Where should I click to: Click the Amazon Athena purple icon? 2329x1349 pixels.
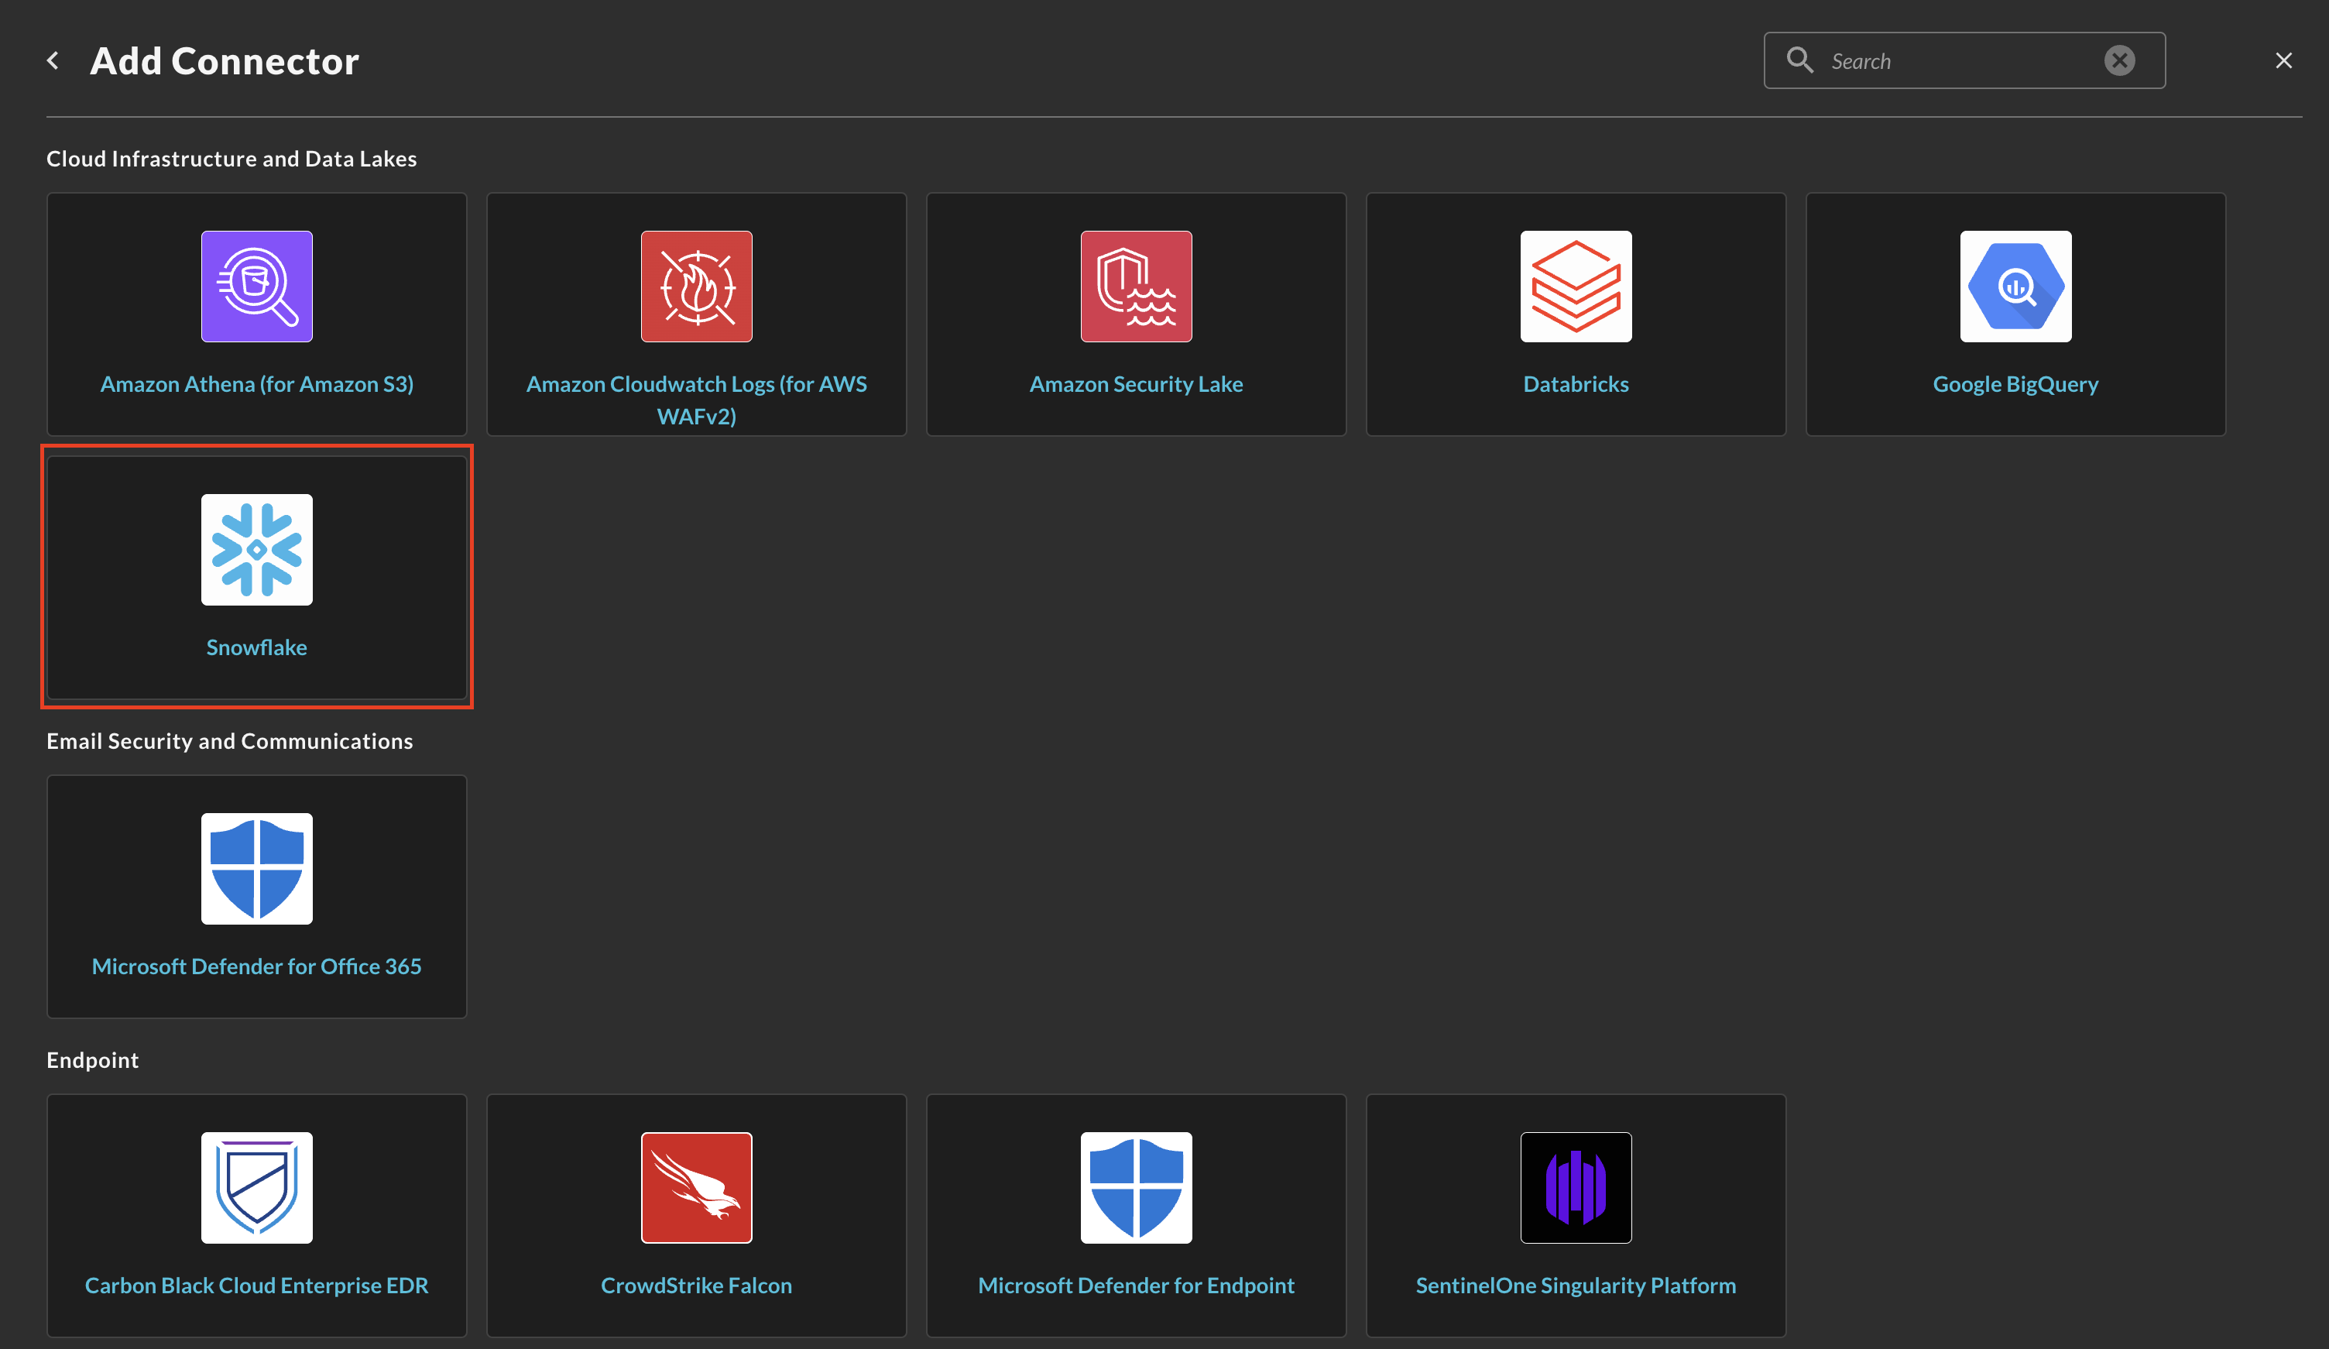(257, 287)
